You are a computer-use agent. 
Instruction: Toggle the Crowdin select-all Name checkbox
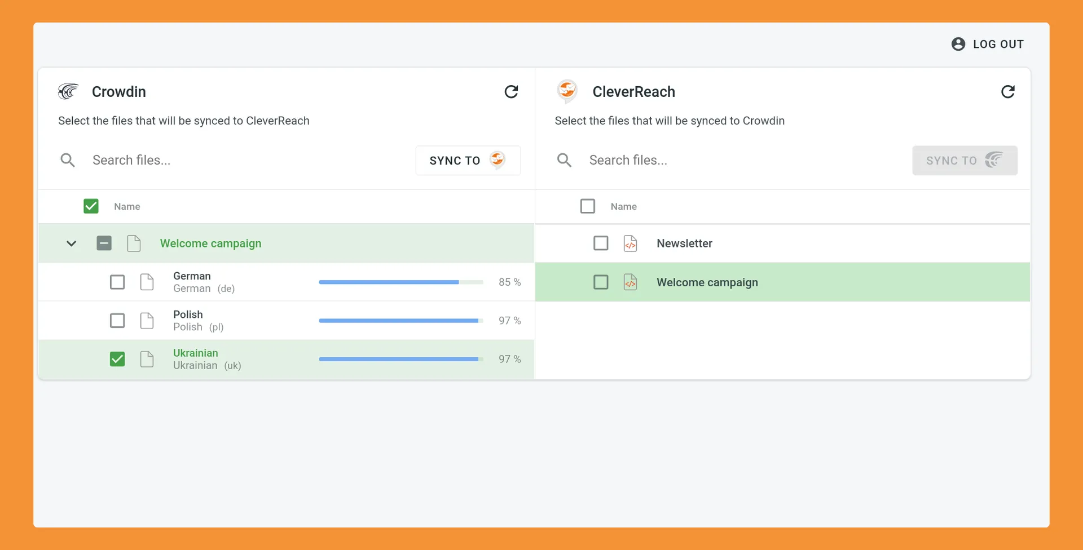coord(91,206)
